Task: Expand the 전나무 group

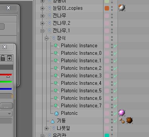Action: 42,16
